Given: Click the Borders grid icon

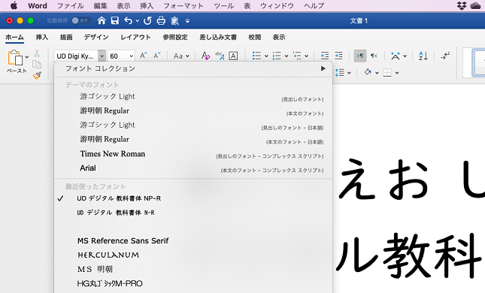Looking at the screenshot, I should point(387,73).
